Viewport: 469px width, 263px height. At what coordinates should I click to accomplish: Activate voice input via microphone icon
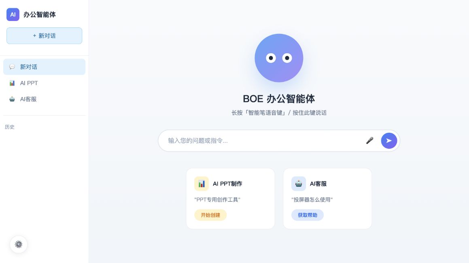tap(370, 140)
